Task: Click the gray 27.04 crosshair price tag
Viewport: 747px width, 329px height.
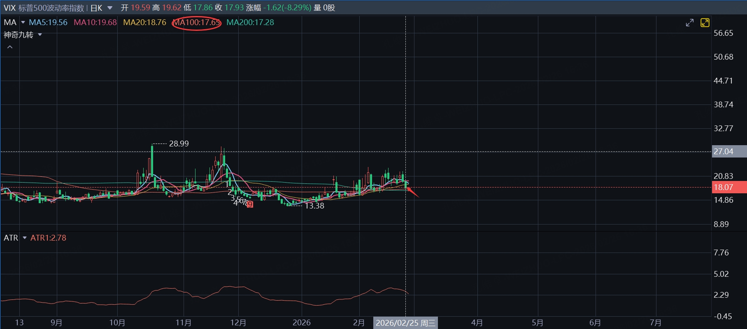Action: point(728,151)
